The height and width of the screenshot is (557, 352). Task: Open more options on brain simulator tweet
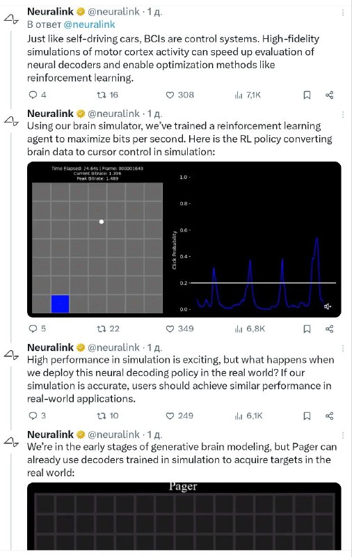[x=343, y=114]
